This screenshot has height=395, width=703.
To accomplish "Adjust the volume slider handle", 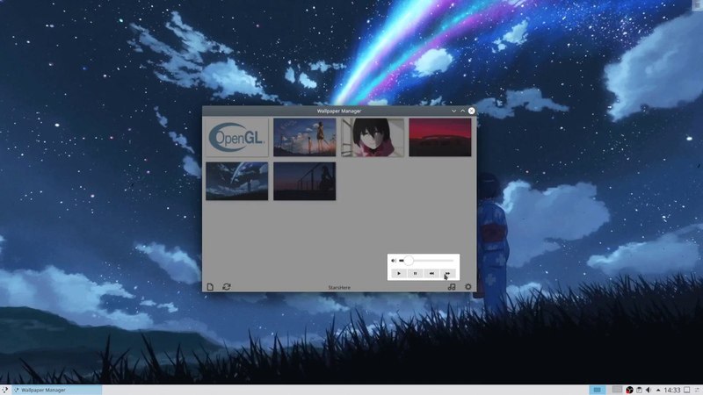I will click(x=409, y=260).
